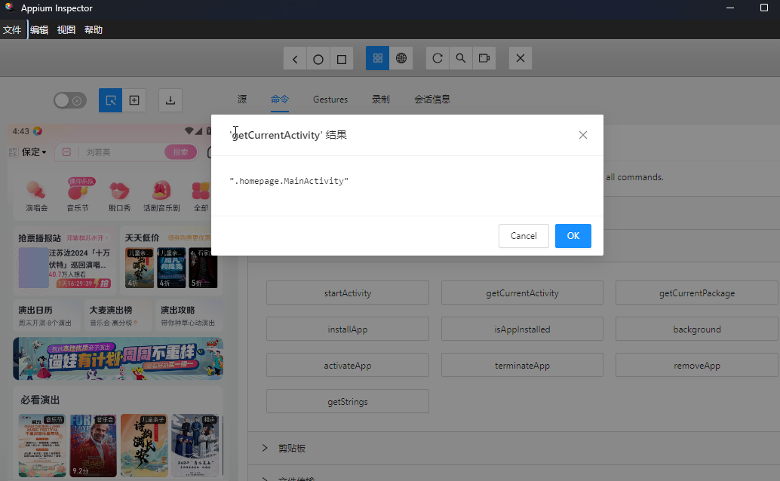This screenshot has height=481, width=780.
Task: Click the installApp command button
Action: [348, 329]
